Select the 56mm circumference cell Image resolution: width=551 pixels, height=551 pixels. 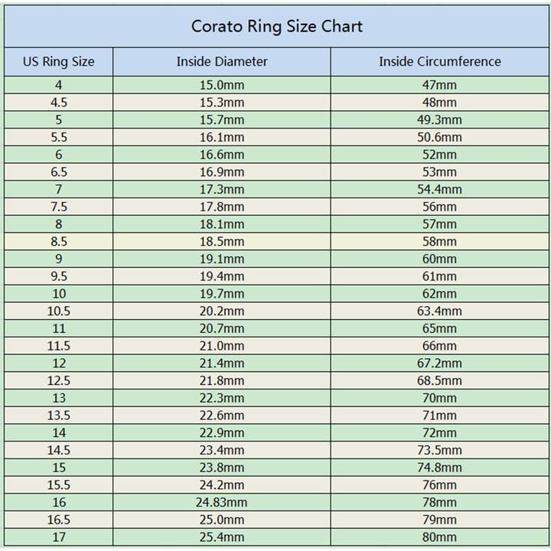coord(439,207)
